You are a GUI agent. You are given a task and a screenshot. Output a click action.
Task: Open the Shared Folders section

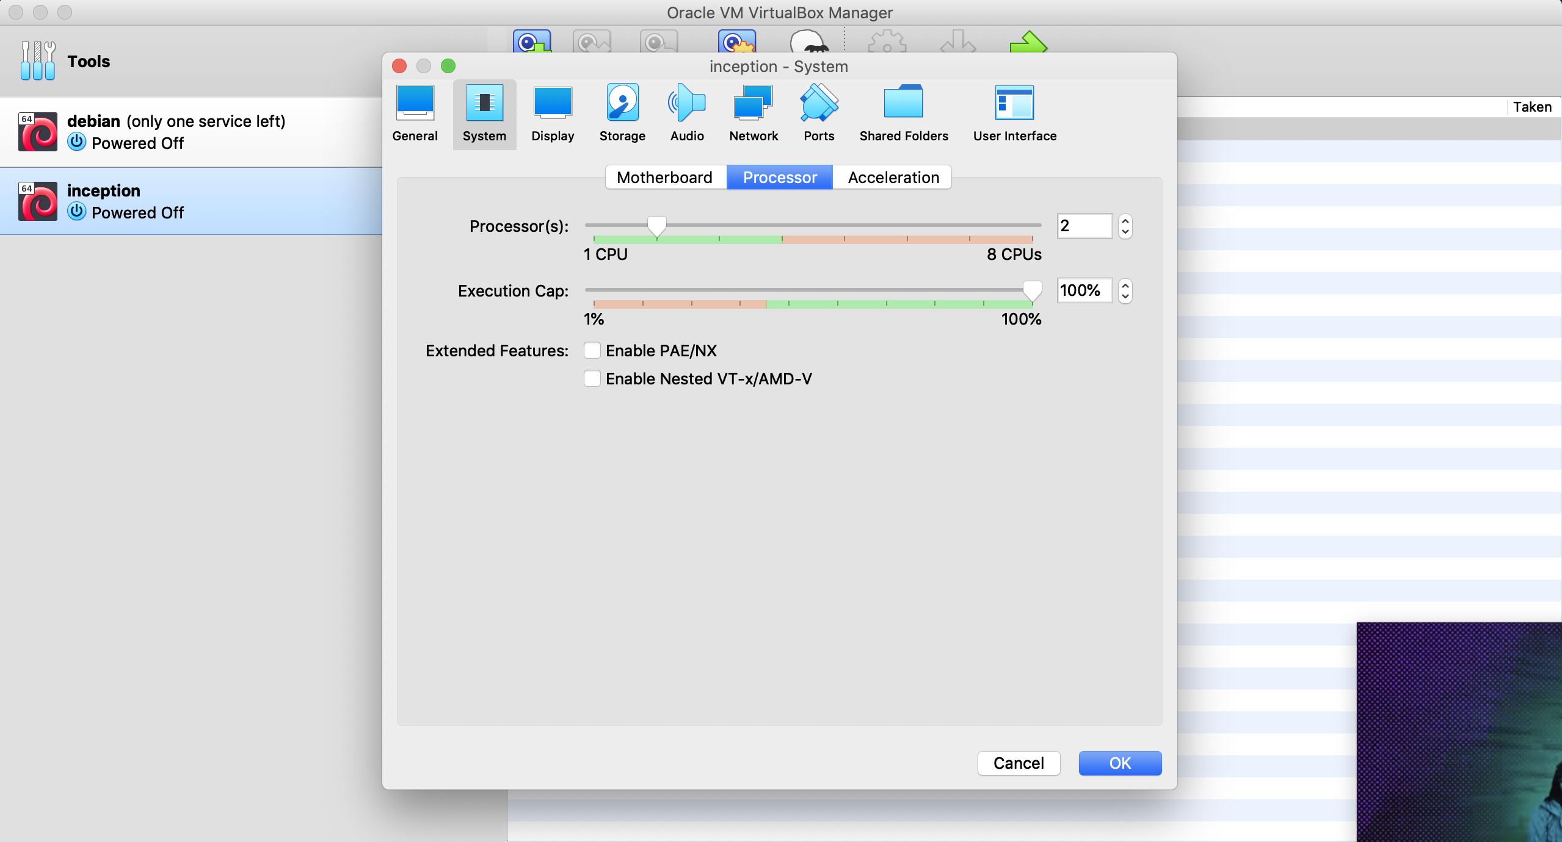click(x=904, y=114)
